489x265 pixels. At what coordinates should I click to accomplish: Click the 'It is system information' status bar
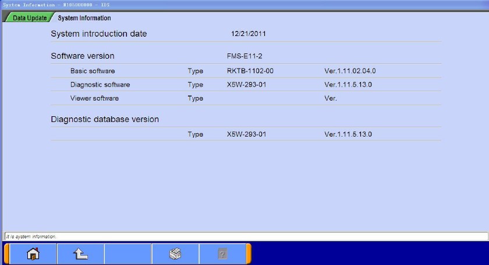pyautogui.click(x=245, y=237)
